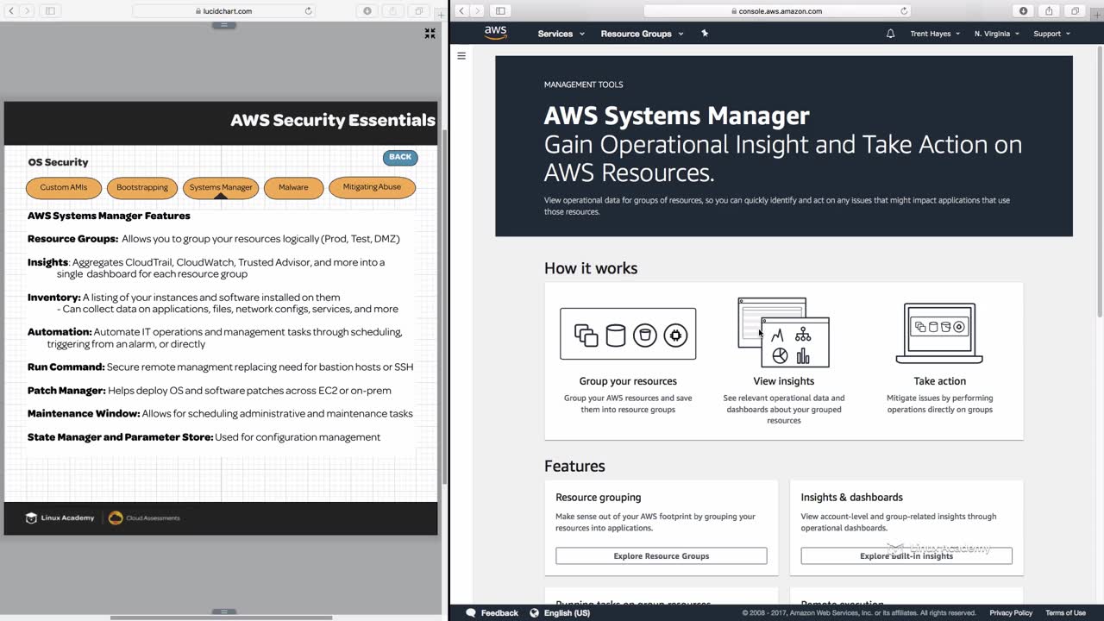Viewport: 1104px width, 621px height.
Task: Click the share icon in the AWS window
Action: [1049, 11]
